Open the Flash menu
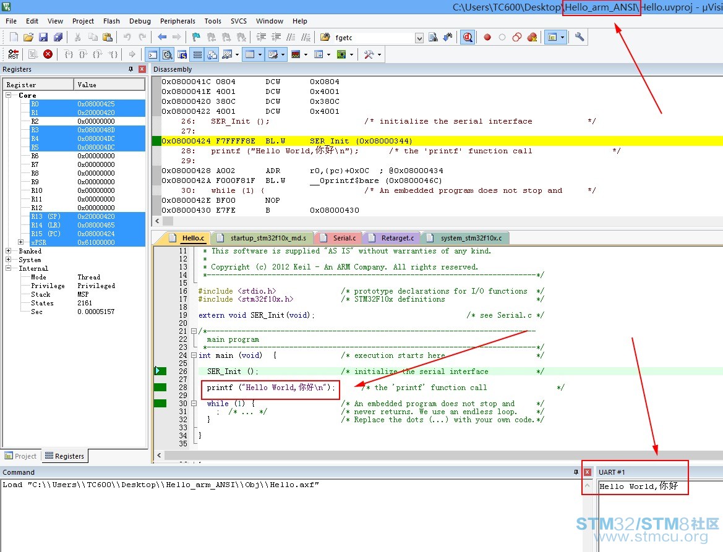Viewport: 723px width, 552px height. tap(111, 21)
